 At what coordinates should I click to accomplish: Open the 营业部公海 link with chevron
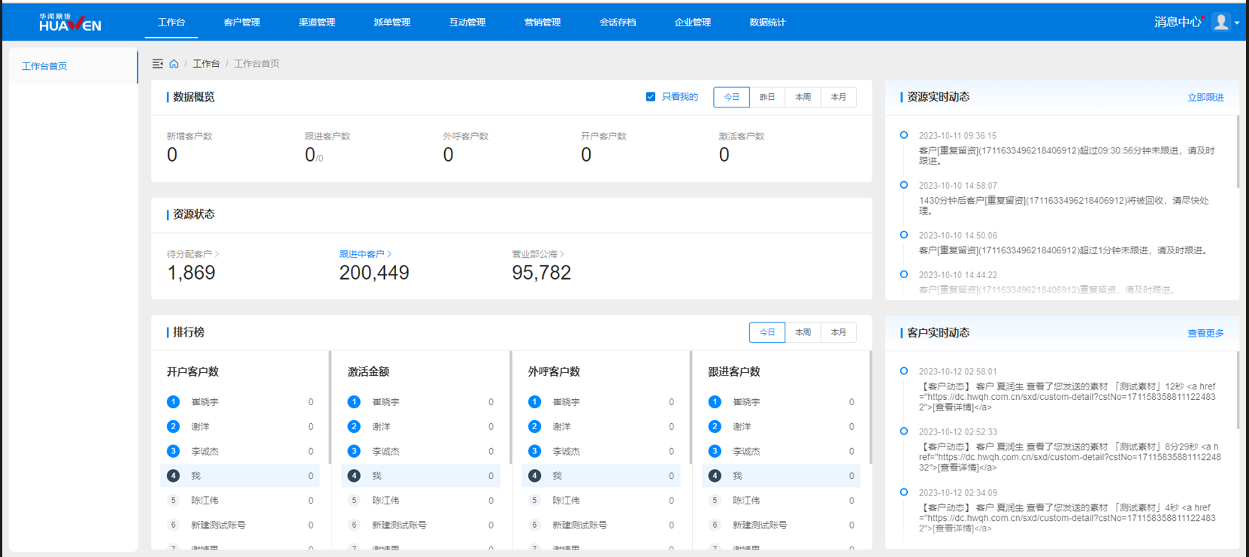(x=538, y=254)
